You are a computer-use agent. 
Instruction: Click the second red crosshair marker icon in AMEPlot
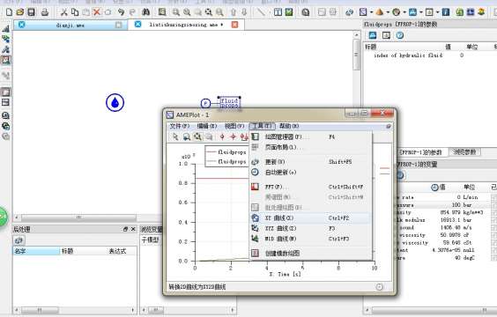[x=233, y=136]
